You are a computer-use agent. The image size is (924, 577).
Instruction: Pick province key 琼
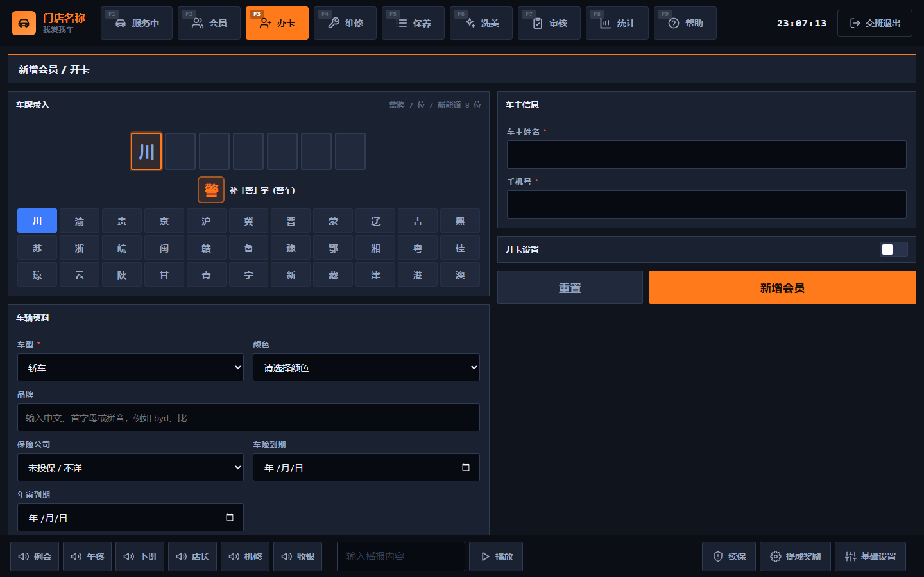pos(37,275)
